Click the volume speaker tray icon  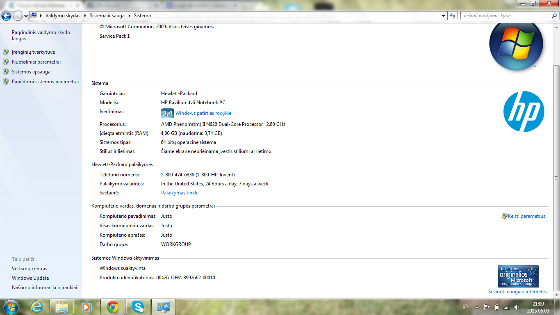click(x=516, y=307)
